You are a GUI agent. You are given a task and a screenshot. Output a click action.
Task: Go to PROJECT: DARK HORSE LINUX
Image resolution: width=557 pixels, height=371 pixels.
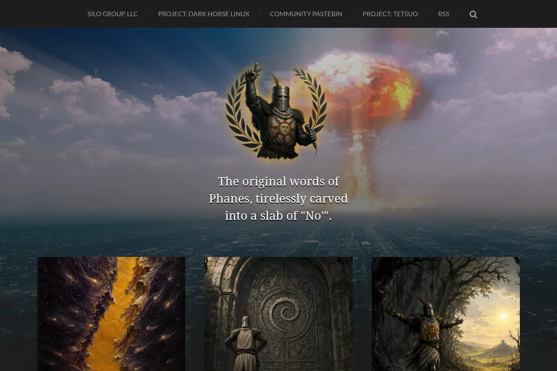tap(204, 14)
